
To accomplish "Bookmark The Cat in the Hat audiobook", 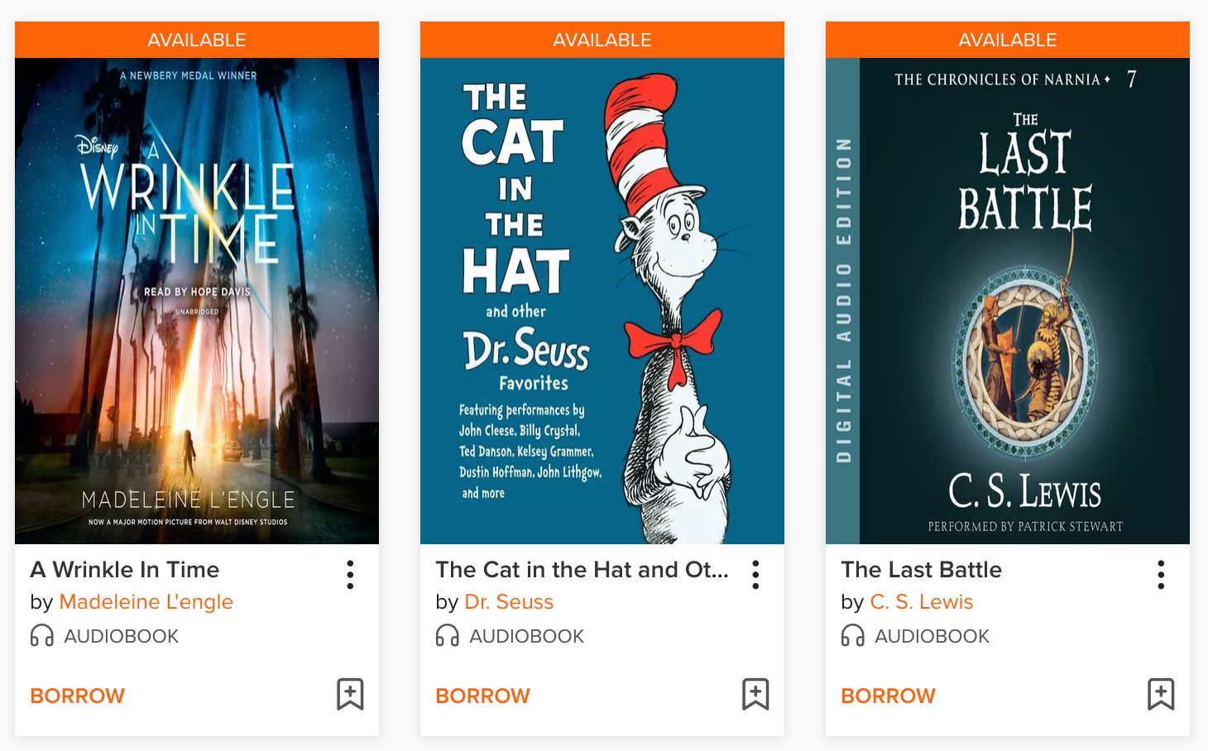I will tap(755, 694).
